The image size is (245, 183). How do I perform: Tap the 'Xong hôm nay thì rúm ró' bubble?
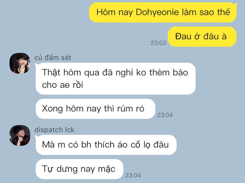coord(96,109)
